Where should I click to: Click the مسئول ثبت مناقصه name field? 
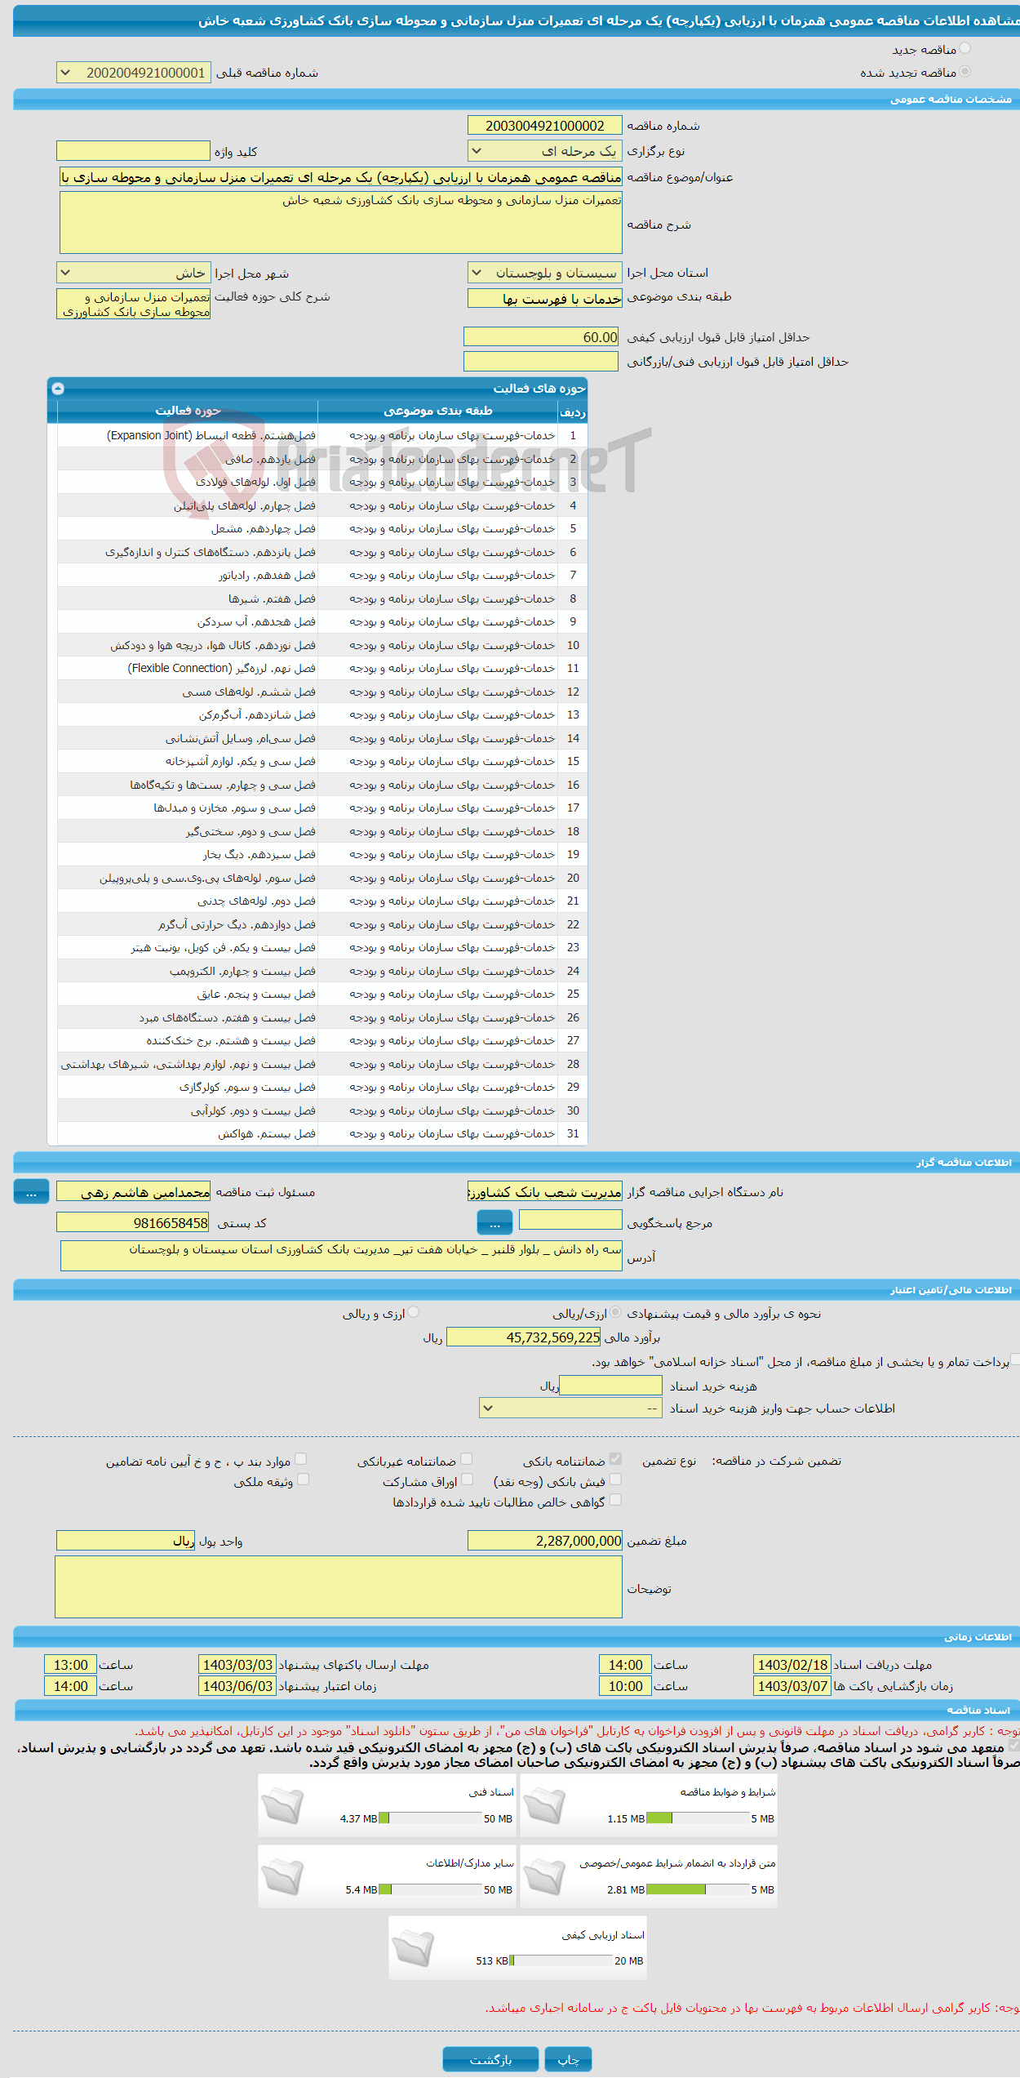coord(134,1192)
